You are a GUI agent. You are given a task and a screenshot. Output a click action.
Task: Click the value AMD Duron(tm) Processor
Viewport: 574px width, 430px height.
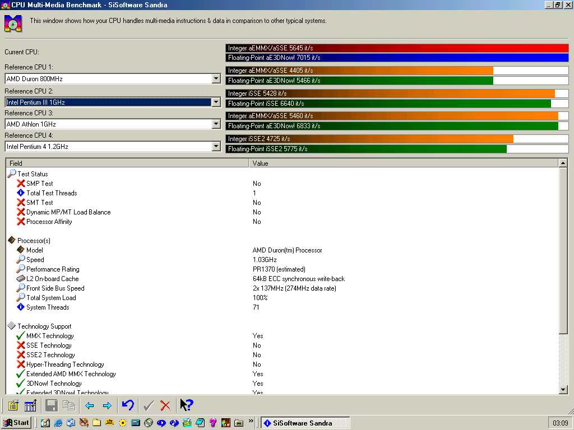pos(288,250)
